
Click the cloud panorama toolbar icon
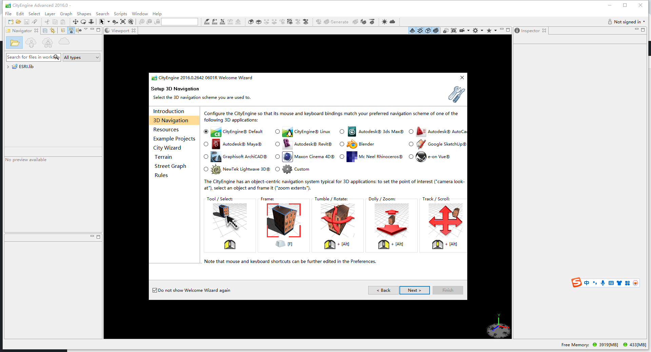tap(392, 22)
